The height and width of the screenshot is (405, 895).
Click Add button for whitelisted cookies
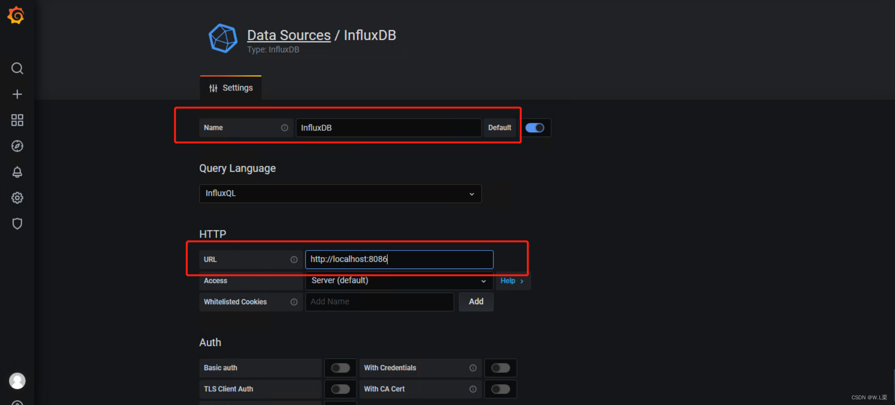pyautogui.click(x=476, y=302)
